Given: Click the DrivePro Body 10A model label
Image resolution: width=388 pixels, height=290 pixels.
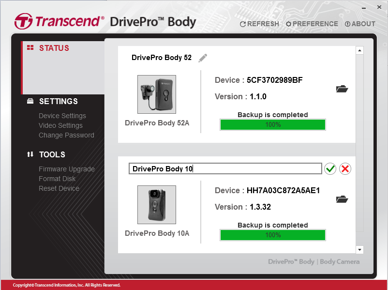Looking at the screenshot, I should coord(157,233).
